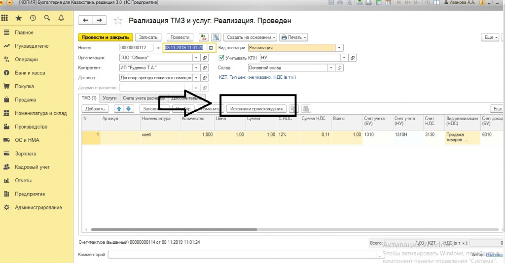The height and width of the screenshot is (263, 505).
Task: Click the Добавить row button
Action: point(95,109)
